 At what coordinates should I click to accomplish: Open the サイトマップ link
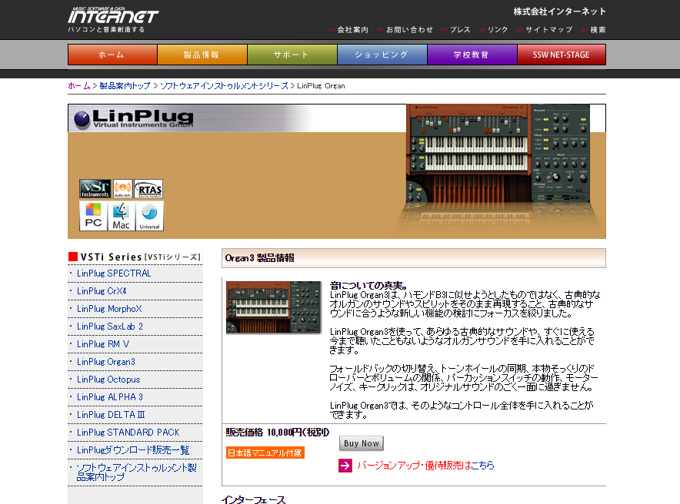tap(549, 30)
